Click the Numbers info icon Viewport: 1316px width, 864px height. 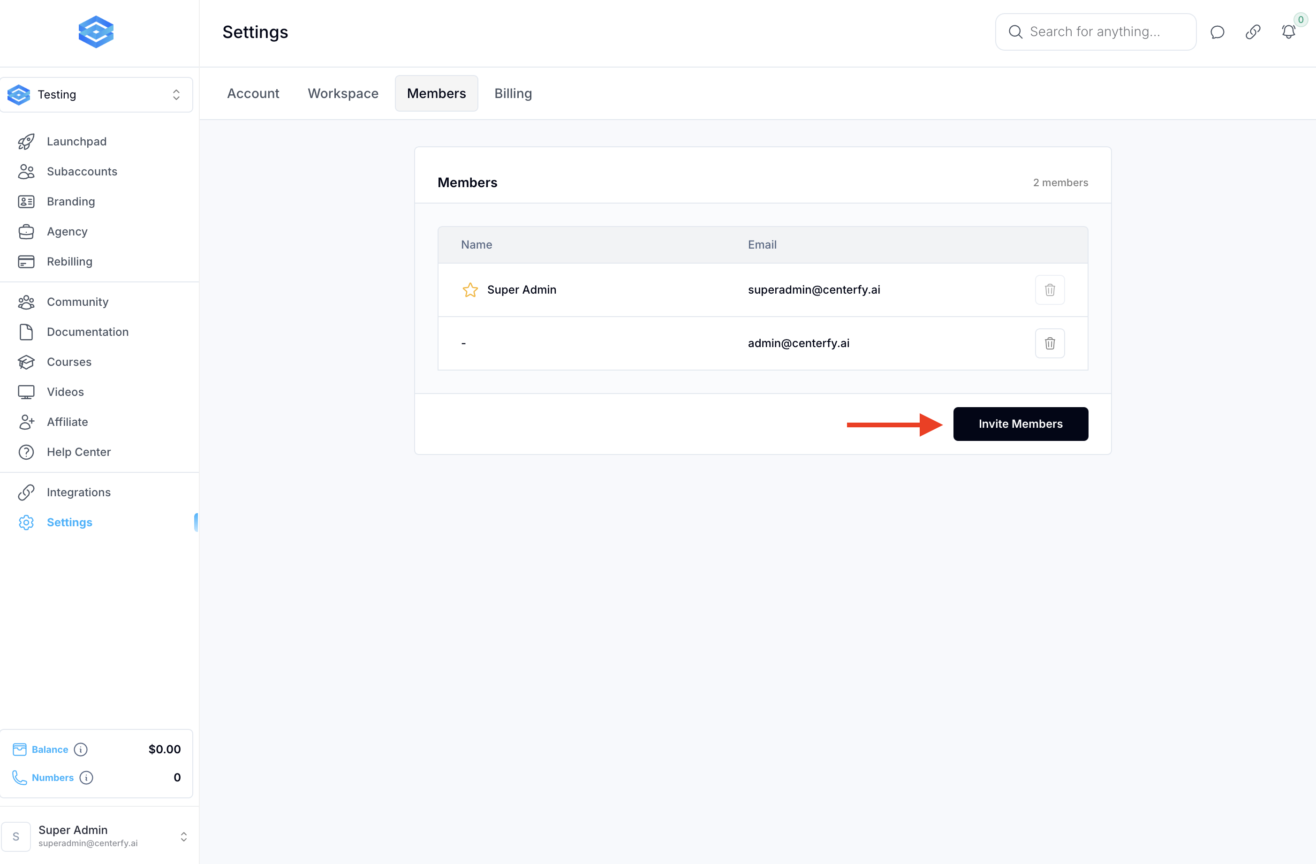pyautogui.click(x=86, y=778)
